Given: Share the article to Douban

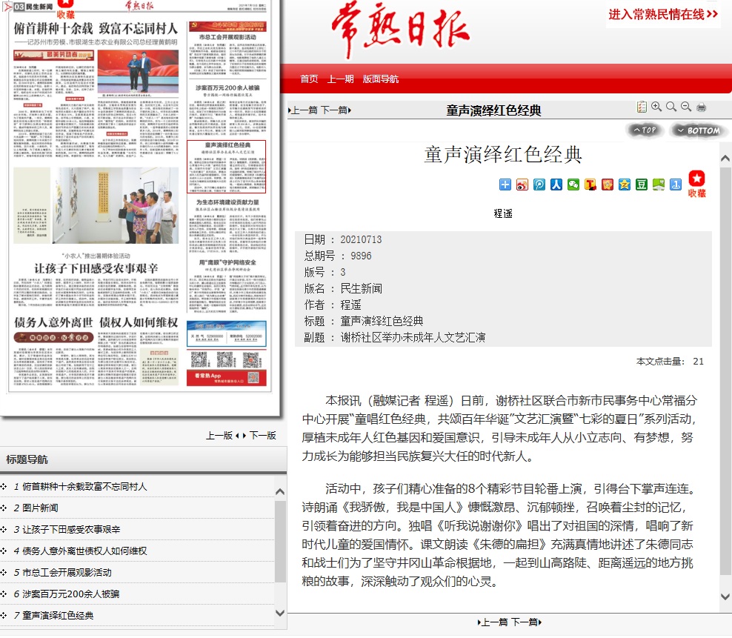Looking at the screenshot, I should 642,185.
